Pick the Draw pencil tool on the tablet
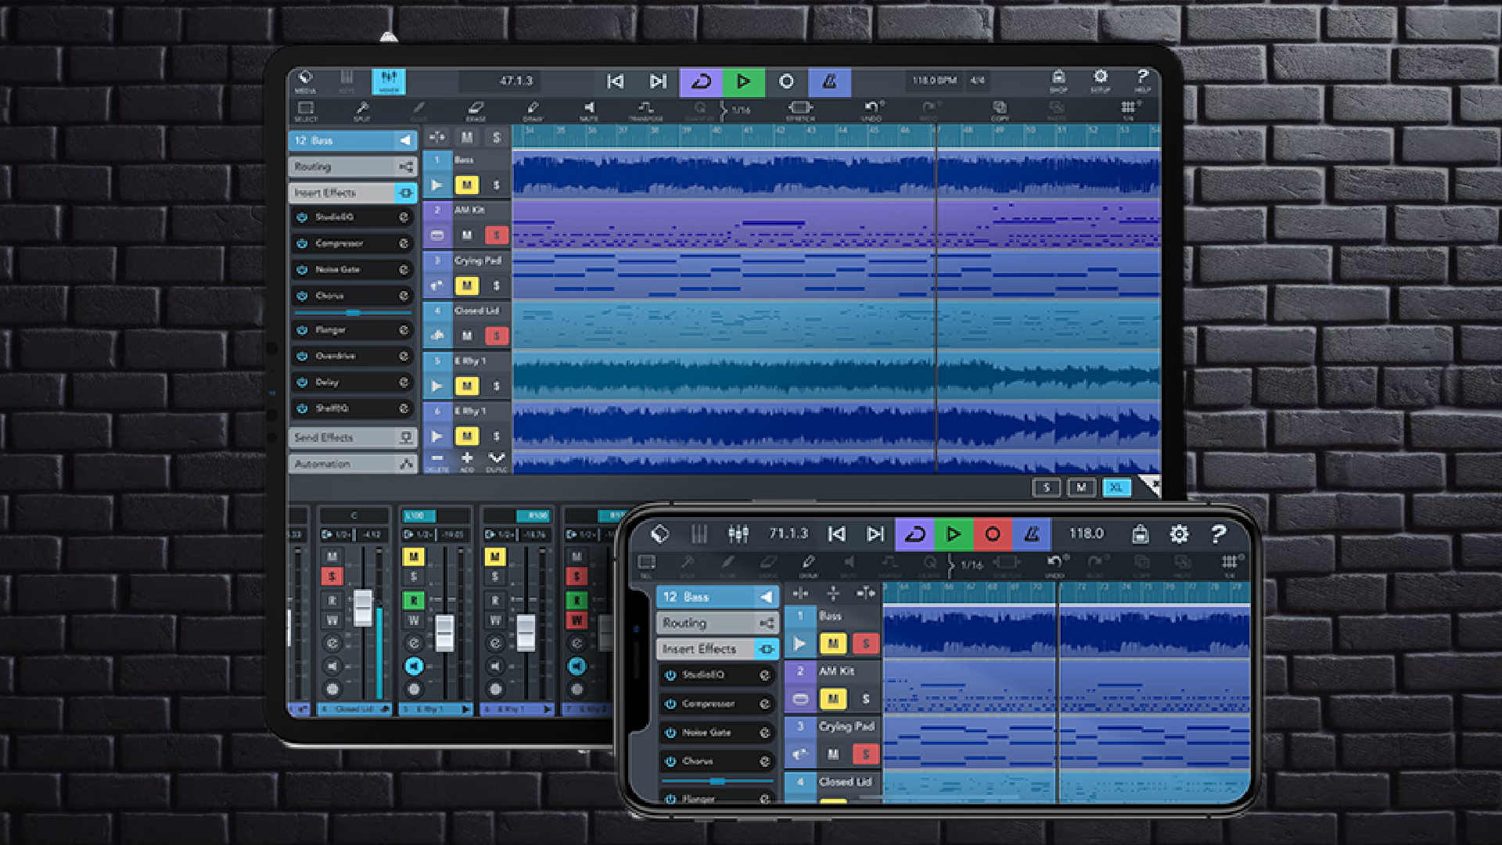This screenshot has height=845, width=1502. tap(533, 110)
